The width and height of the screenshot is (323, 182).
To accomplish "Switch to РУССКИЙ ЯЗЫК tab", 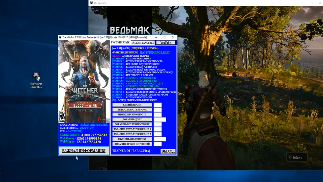I will pyautogui.click(x=120, y=43).
